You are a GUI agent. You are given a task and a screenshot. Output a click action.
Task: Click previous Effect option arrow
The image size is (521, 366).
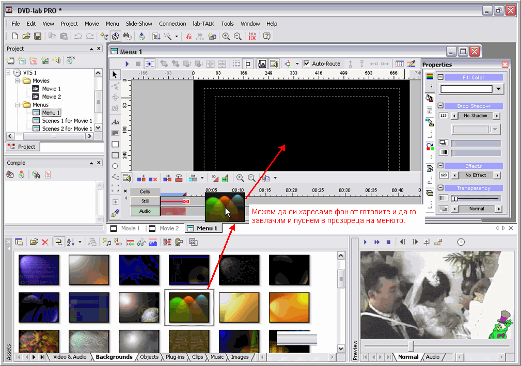[x=454, y=175]
